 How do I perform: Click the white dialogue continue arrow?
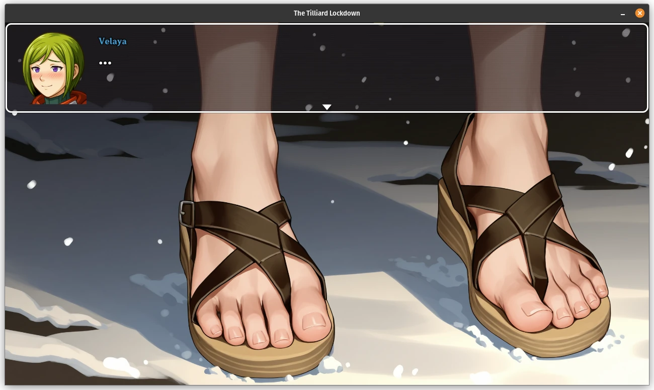pyautogui.click(x=326, y=107)
